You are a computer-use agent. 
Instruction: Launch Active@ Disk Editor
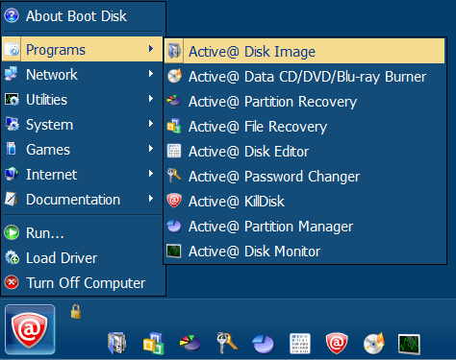(x=304, y=152)
